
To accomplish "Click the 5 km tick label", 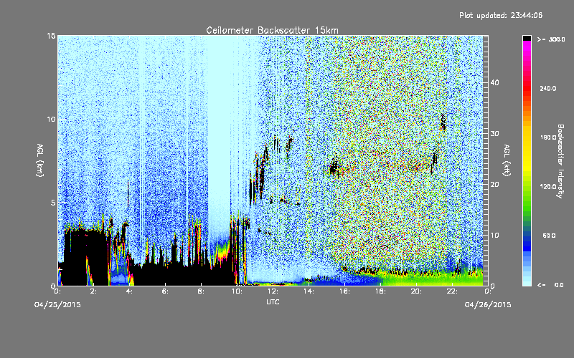I will click(53, 203).
